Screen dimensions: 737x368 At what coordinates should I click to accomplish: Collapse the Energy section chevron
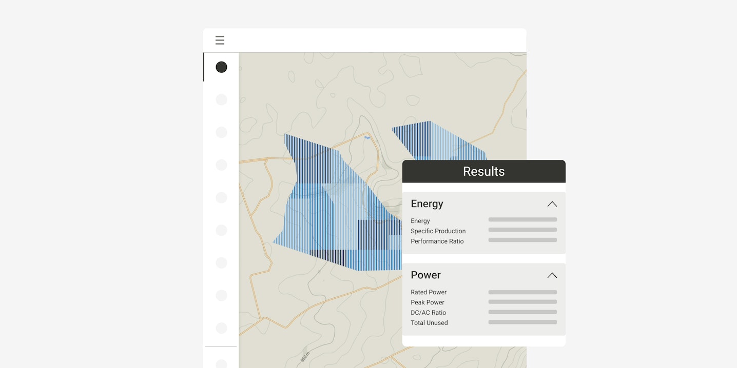[552, 204]
